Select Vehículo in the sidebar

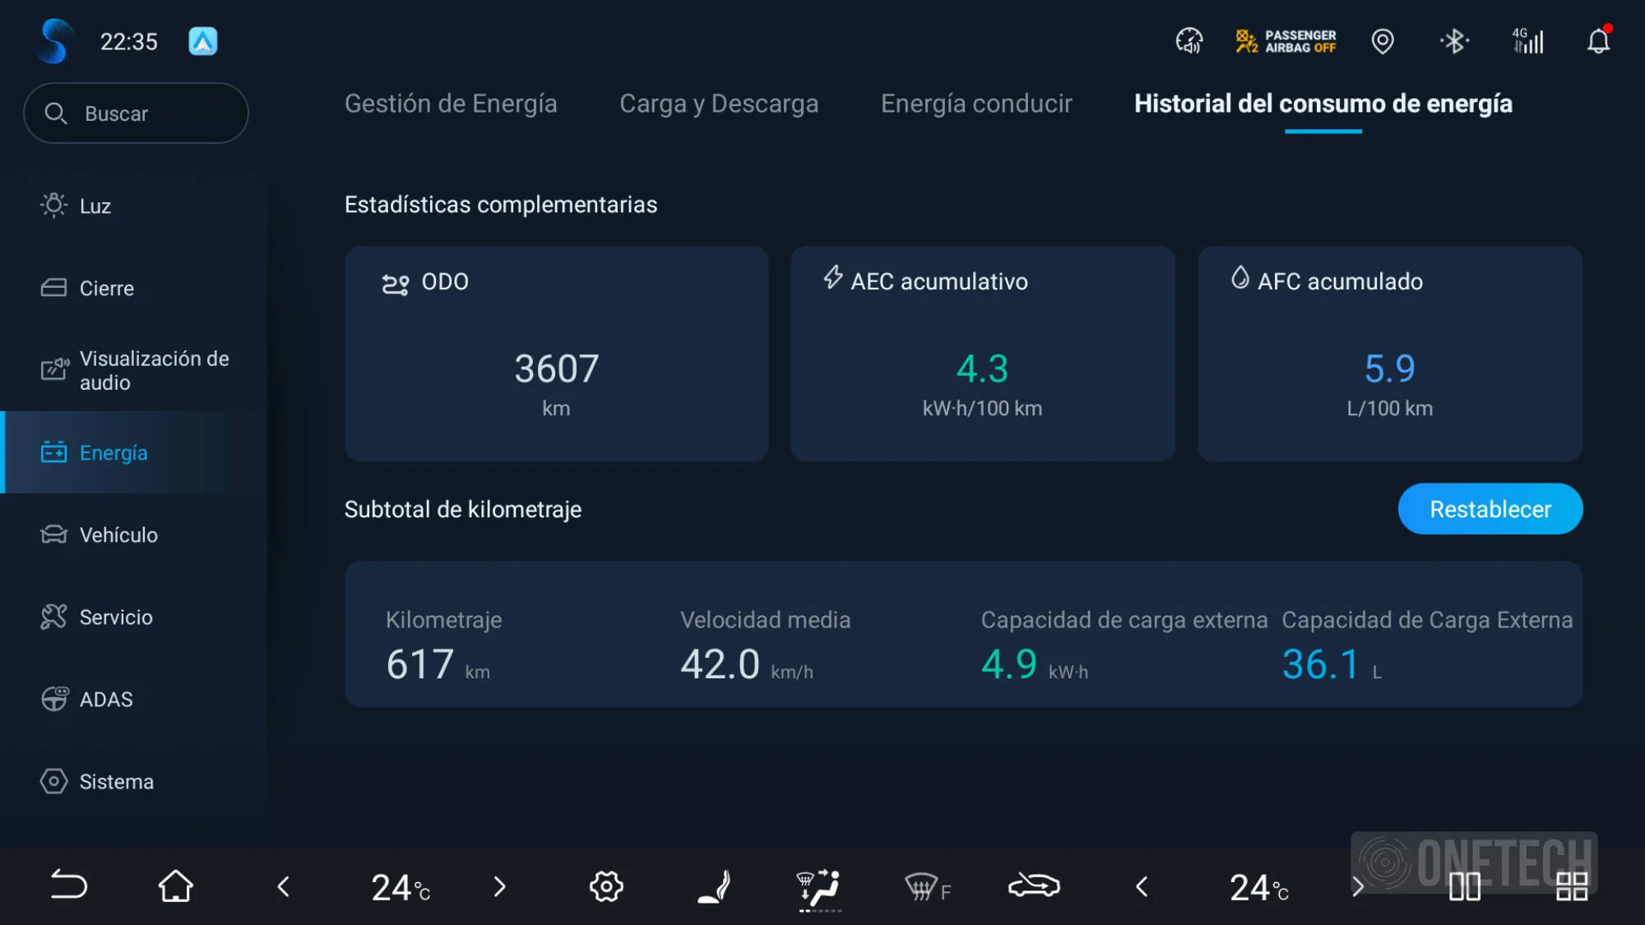coord(118,535)
